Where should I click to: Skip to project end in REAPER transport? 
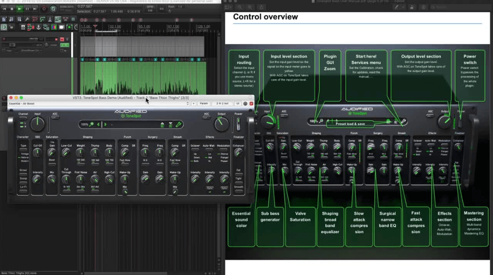pyautogui.click(x=35, y=9)
